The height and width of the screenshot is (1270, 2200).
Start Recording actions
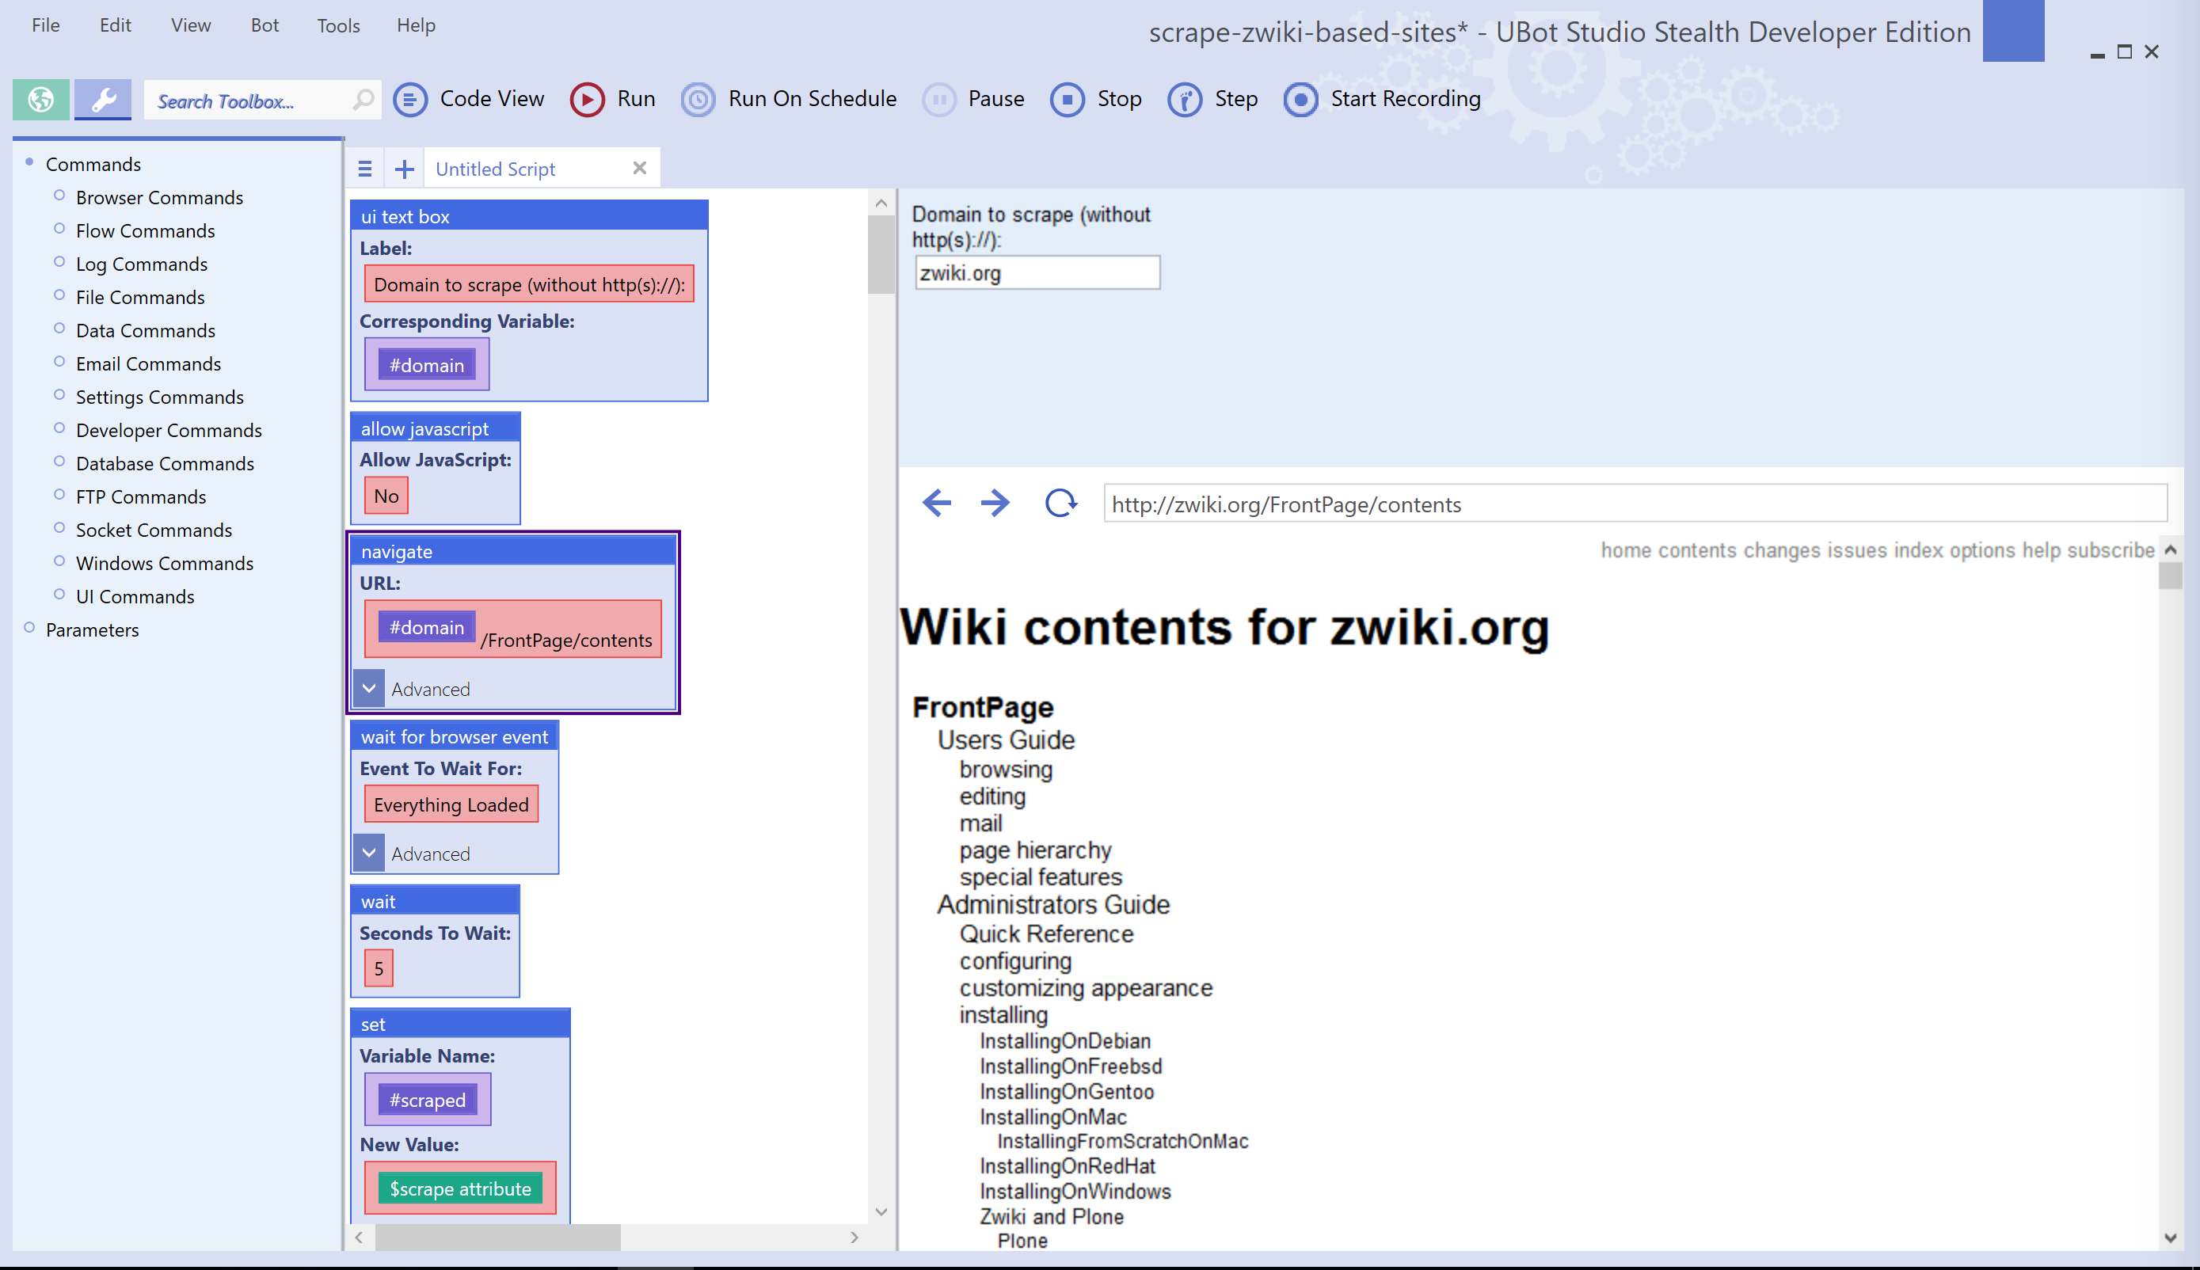point(1382,100)
